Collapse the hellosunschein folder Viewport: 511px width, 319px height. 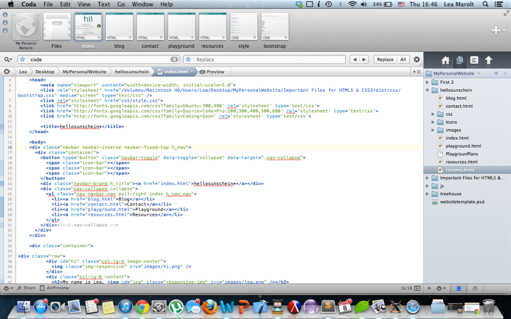(x=428, y=90)
